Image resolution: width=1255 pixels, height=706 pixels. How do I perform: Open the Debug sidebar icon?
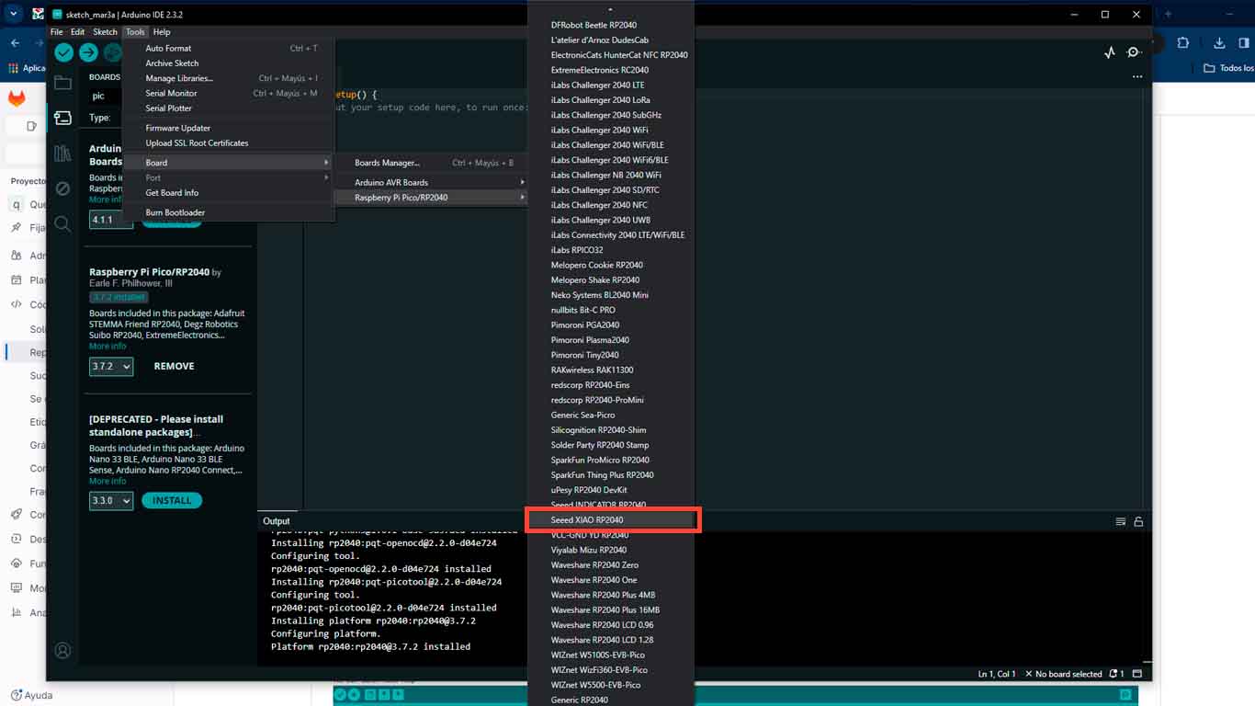coord(62,188)
